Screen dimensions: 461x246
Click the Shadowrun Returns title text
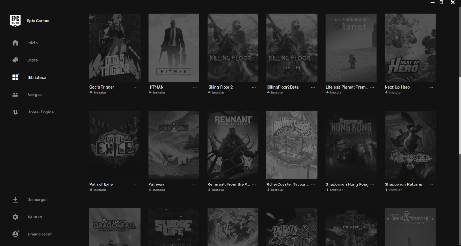click(x=404, y=184)
